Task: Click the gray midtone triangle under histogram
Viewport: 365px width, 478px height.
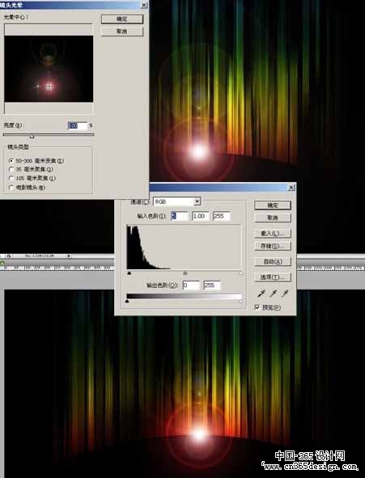Action: [185, 273]
